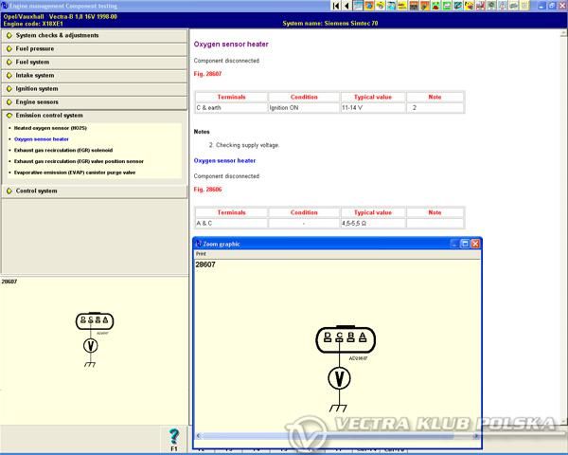This screenshot has height=455, width=568.
Task: Select EGR valve position sensor item
Action: pyautogui.click(x=79, y=161)
